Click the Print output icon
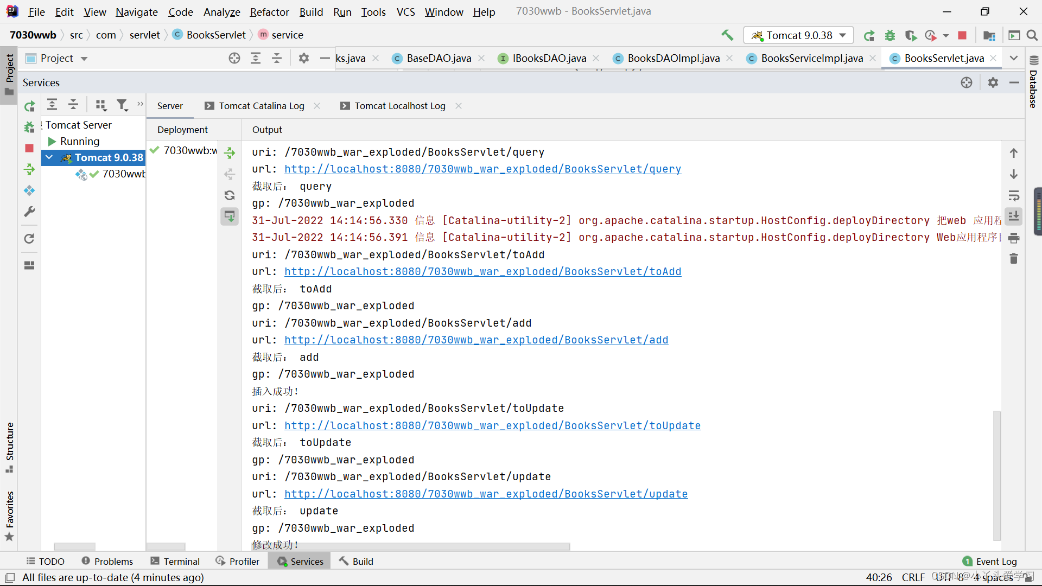 pos(1014,238)
